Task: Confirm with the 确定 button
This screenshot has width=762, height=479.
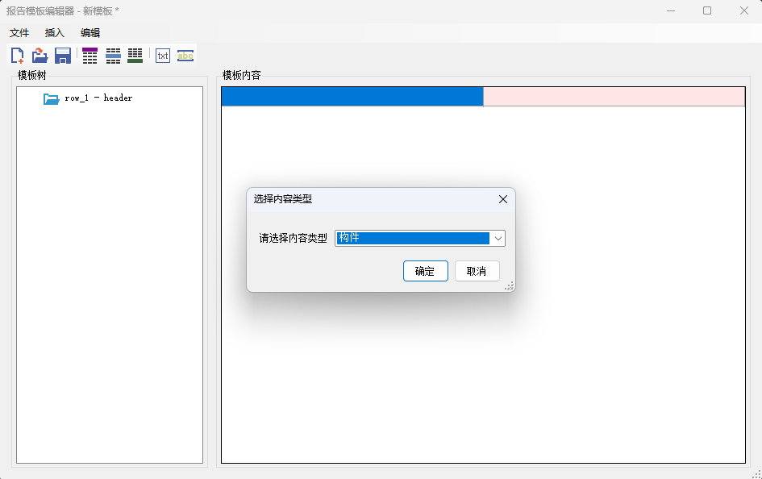Action: (x=425, y=271)
